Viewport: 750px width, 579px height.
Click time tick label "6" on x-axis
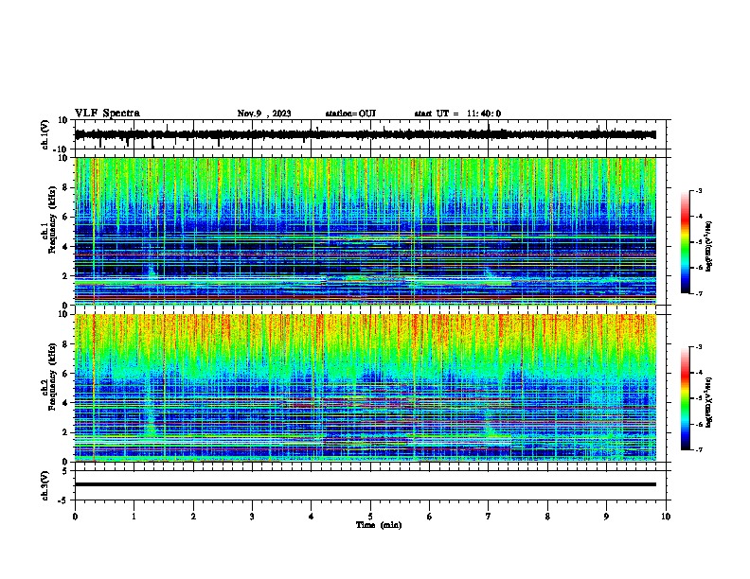coord(430,517)
